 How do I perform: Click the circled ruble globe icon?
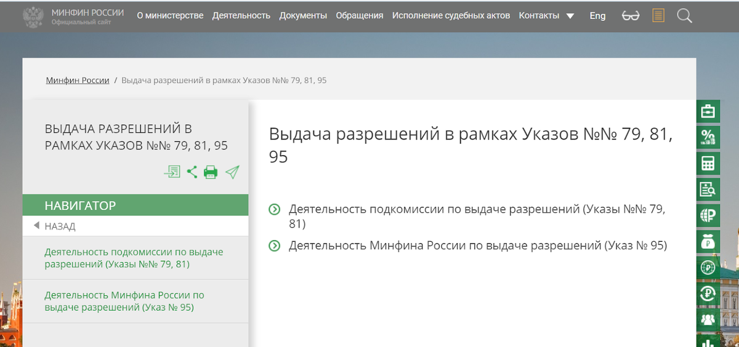(708, 268)
